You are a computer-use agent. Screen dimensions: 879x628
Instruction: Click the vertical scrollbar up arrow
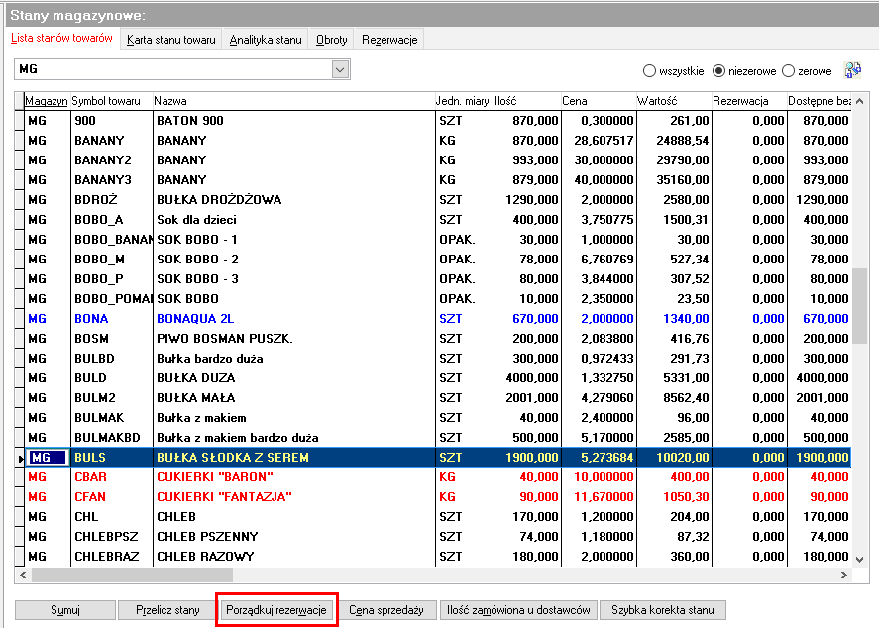click(860, 101)
